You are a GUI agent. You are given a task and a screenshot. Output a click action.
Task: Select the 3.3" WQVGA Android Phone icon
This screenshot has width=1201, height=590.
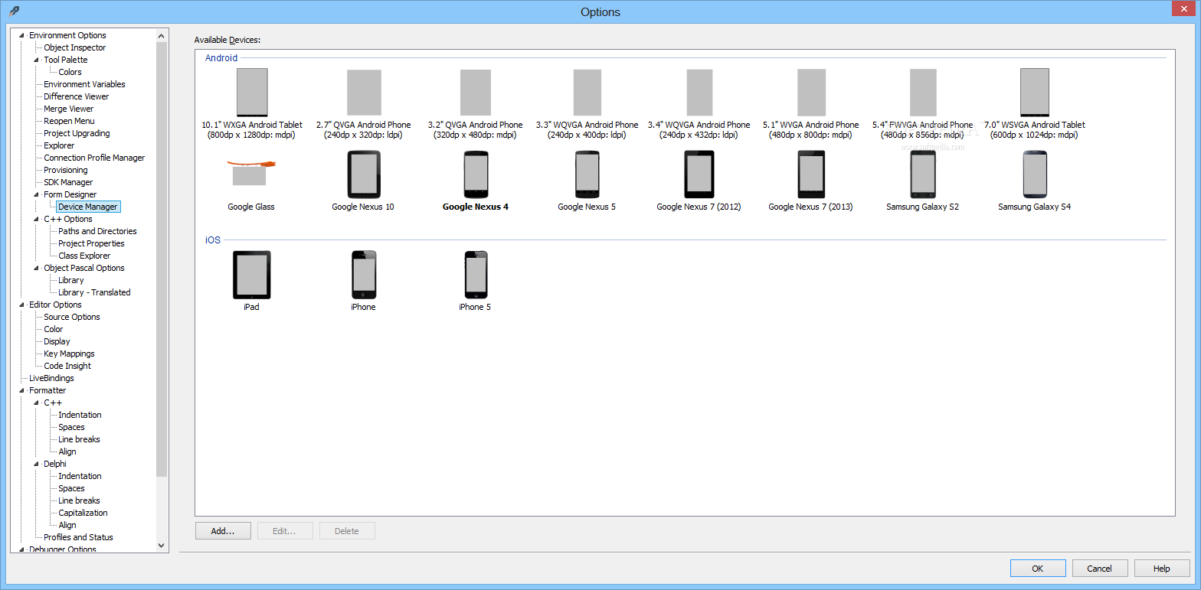587,92
